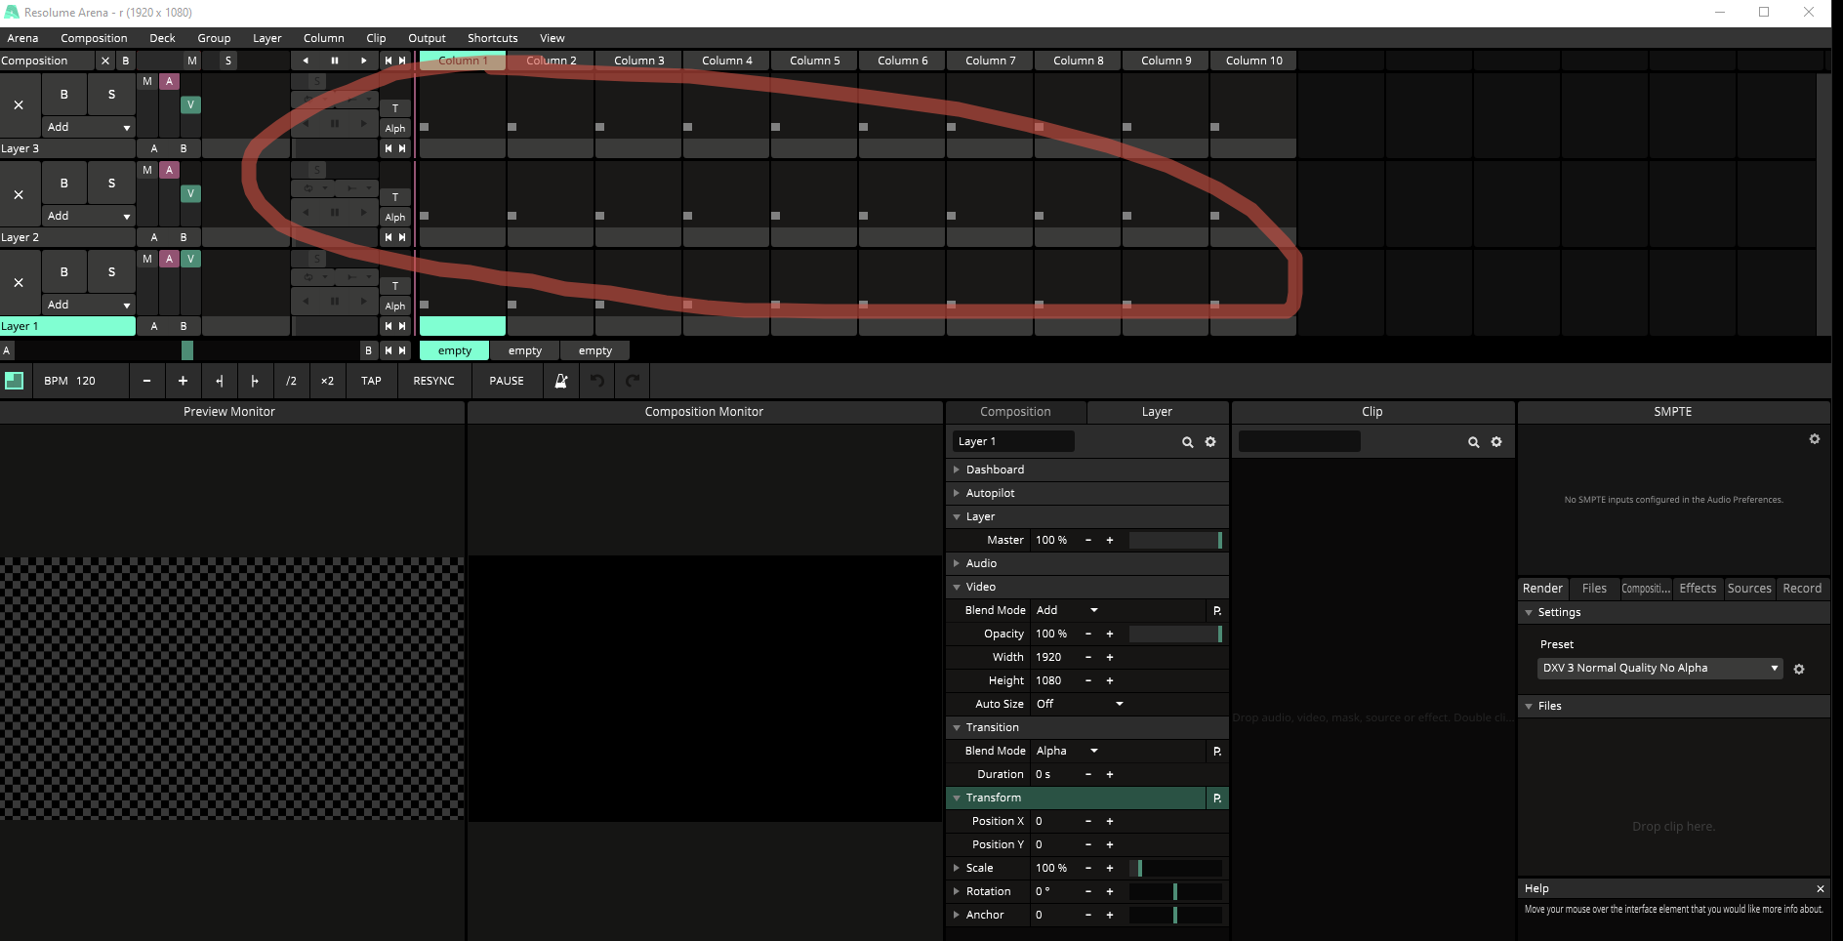Screen dimensions: 1843x941
Task: Clear Layer 3 with its X button
Action: [19, 105]
